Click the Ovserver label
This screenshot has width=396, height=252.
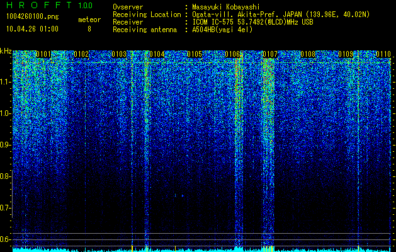click(x=128, y=7)
